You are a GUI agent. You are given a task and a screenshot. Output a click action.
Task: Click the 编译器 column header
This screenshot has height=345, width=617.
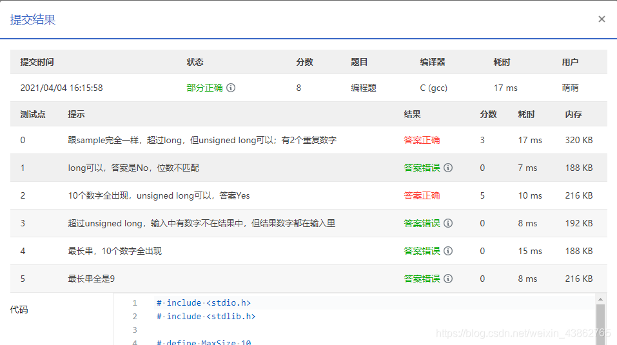pos(433,62)
